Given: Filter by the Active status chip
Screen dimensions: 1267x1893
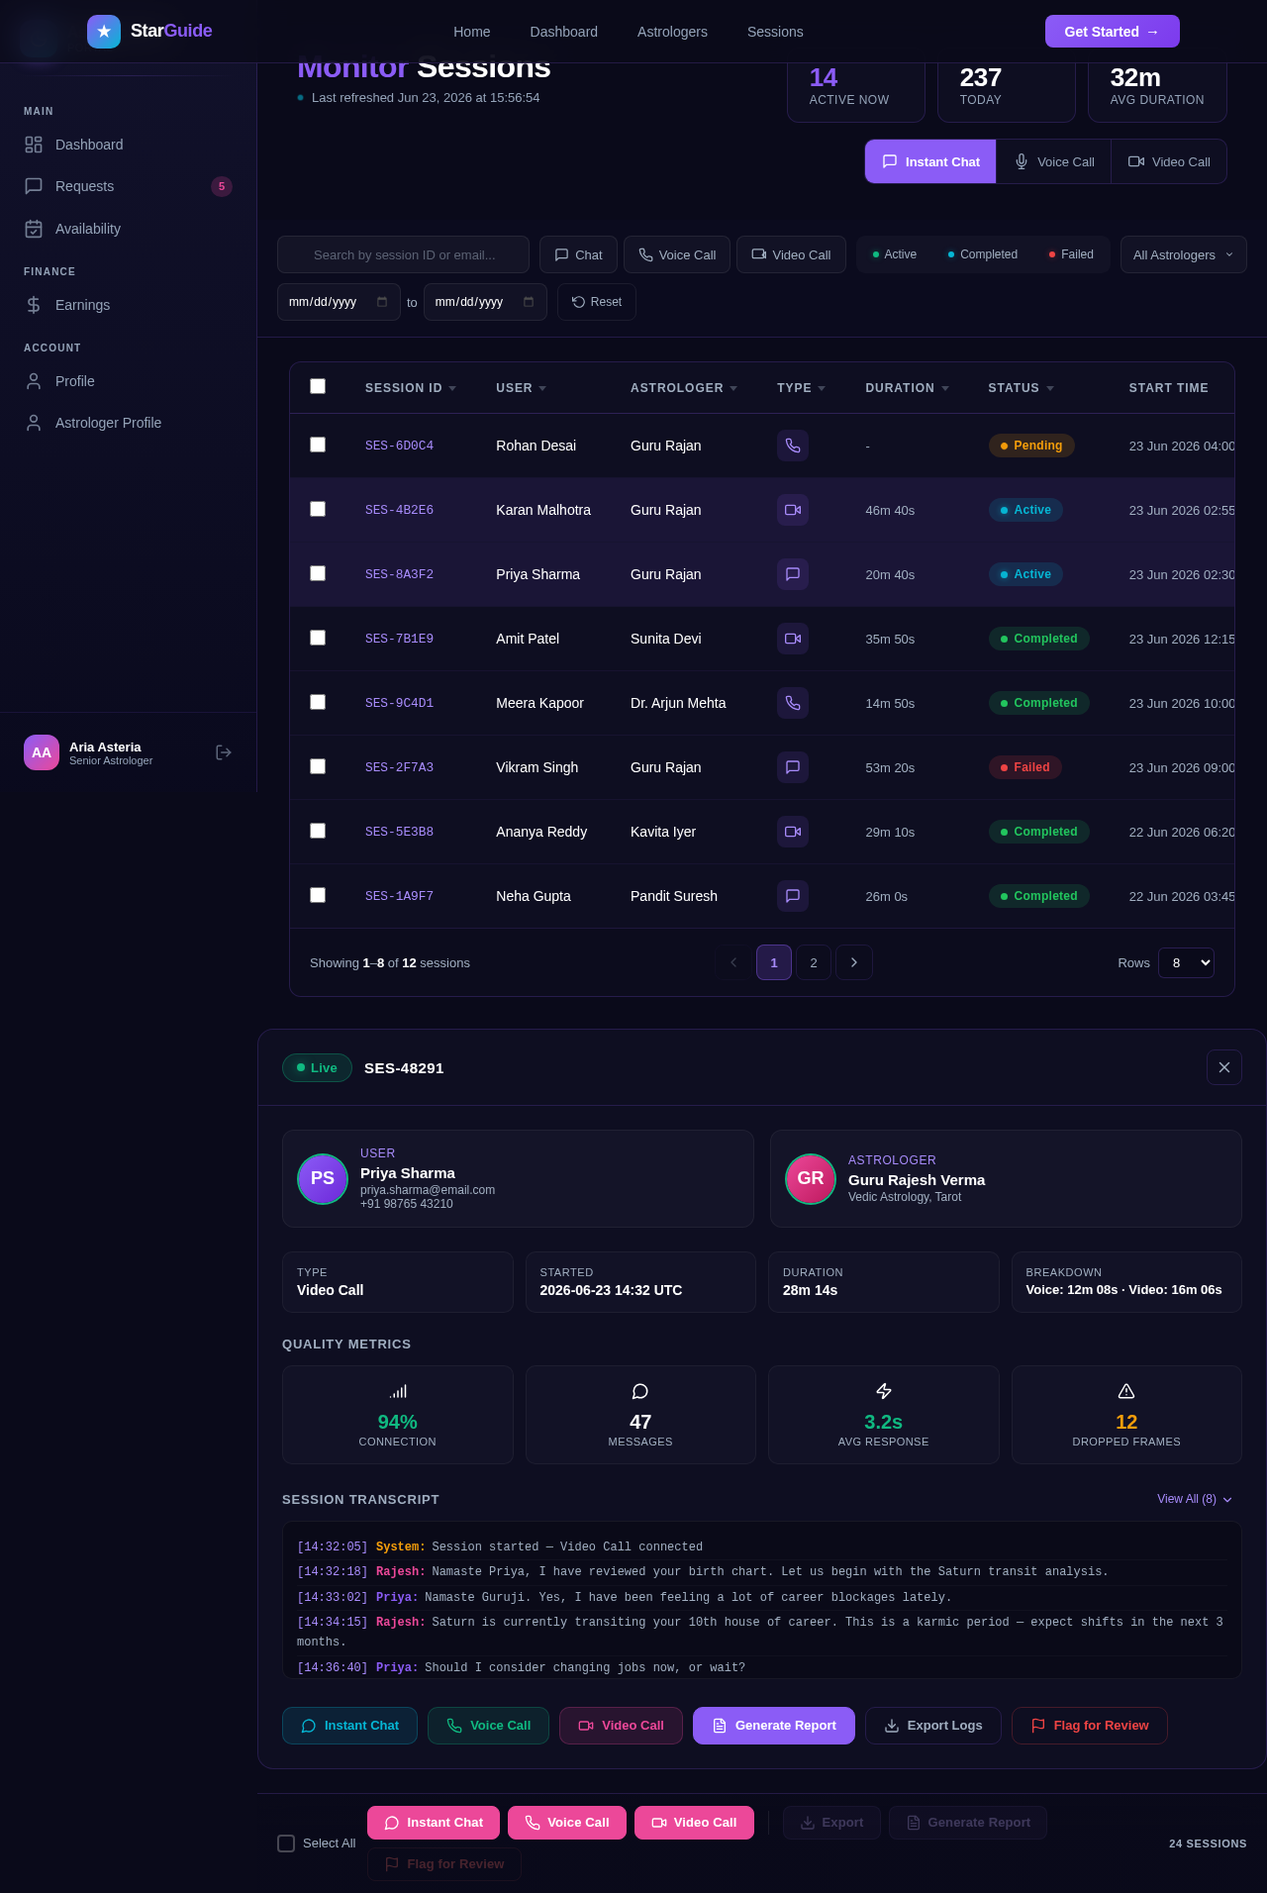Looking at the screenshot, I should (895, 254).
